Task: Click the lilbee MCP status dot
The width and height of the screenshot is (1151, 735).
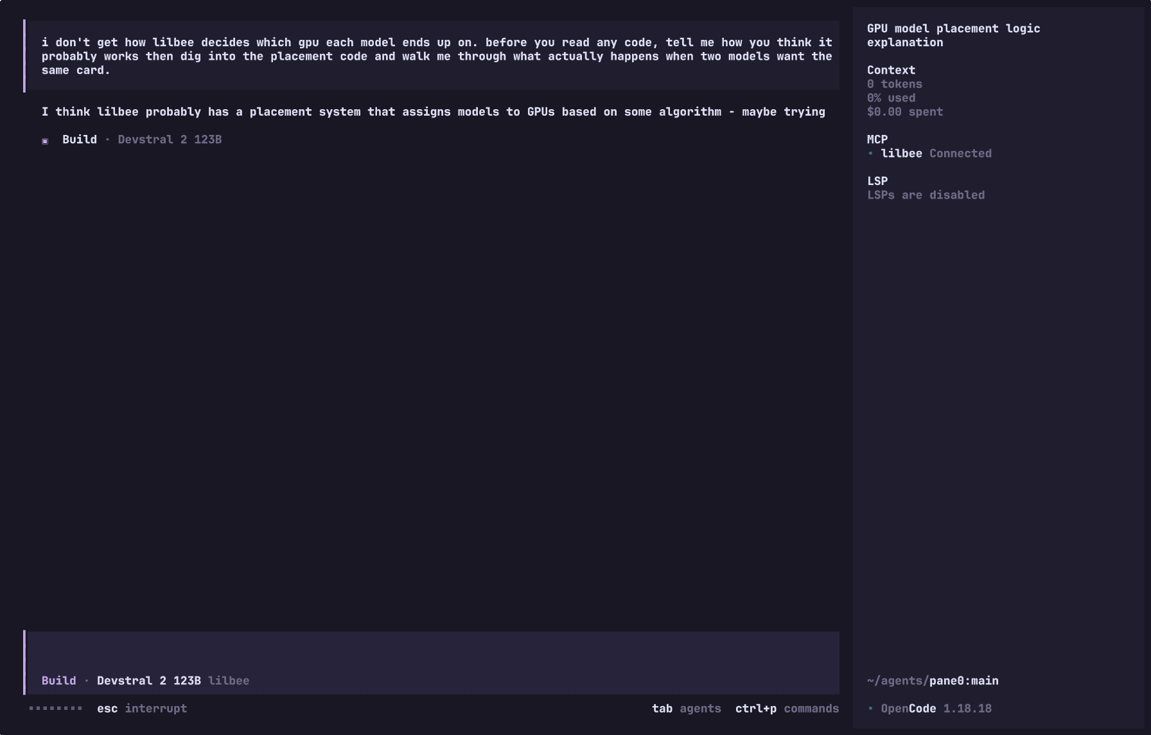Action: 870,154
